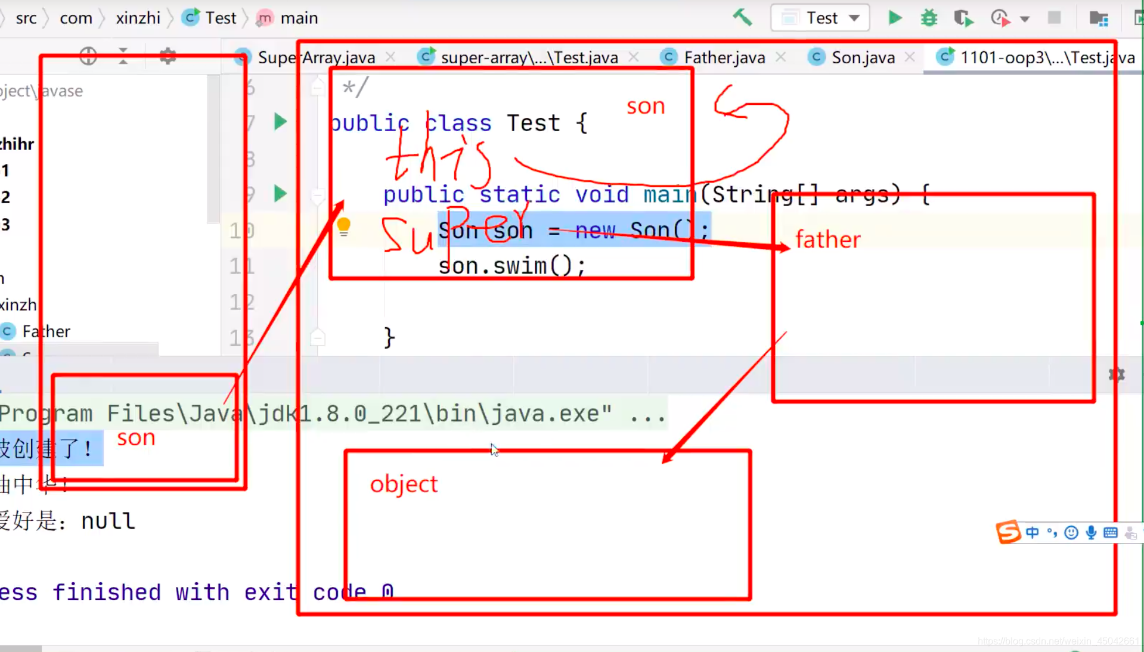Click the fold marker at main method line
Viewport: 1144px width, 652px height.
tap(318, 194)
